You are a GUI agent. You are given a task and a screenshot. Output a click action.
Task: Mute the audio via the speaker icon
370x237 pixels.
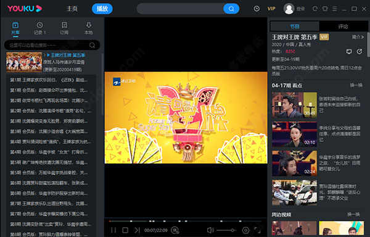click(210, 230)
